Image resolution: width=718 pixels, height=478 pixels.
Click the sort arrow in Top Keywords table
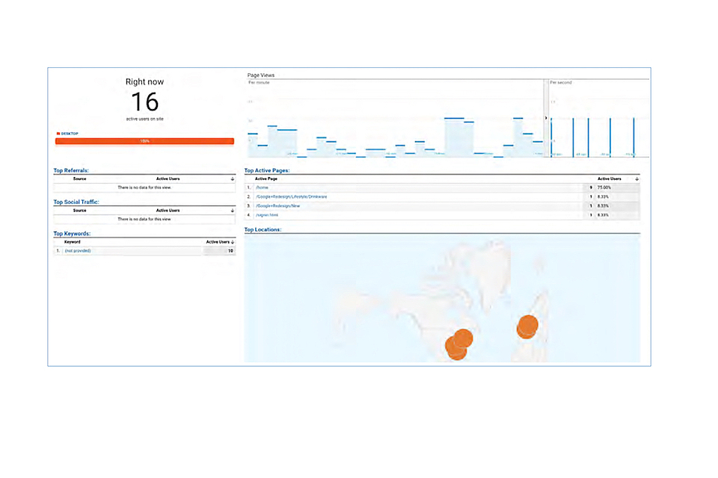click(233, 242)
